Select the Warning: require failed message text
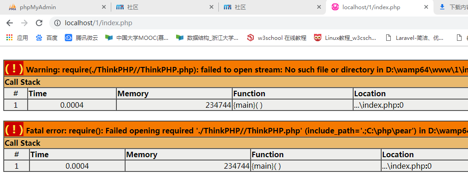Image resolution: width=468 pixels, height=176 pixels. coord(247,70)
